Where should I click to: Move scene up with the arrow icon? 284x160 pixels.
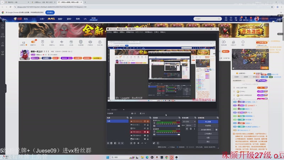point(119,143)
